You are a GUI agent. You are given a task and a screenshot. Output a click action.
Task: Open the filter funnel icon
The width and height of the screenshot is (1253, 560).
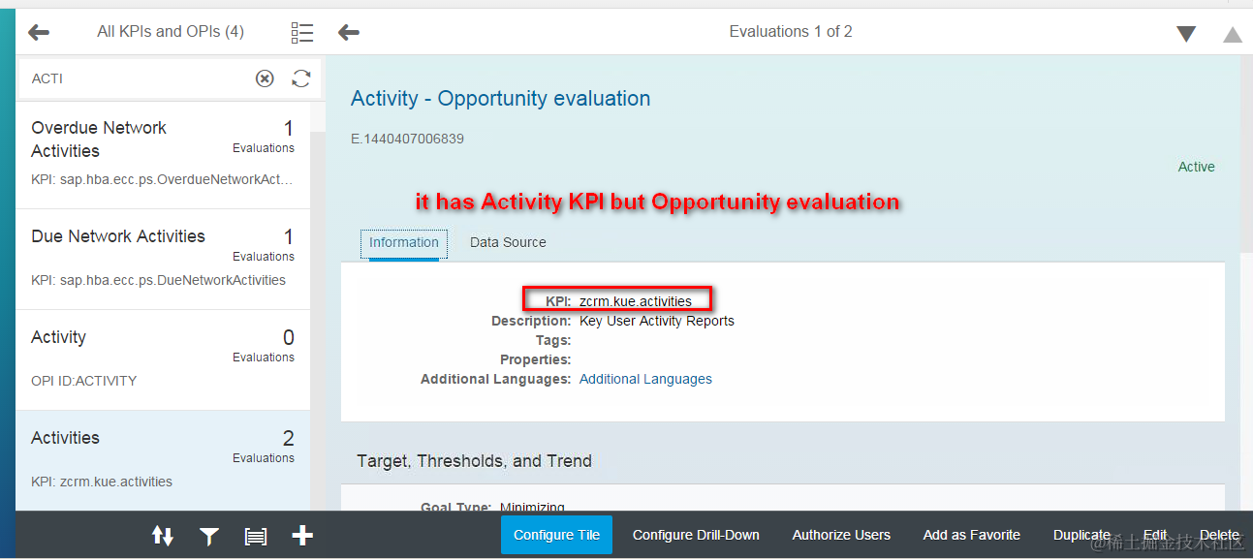(x=209, y=536)
